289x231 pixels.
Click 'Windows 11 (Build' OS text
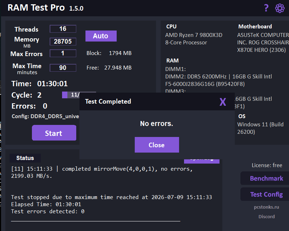(260, 125)
